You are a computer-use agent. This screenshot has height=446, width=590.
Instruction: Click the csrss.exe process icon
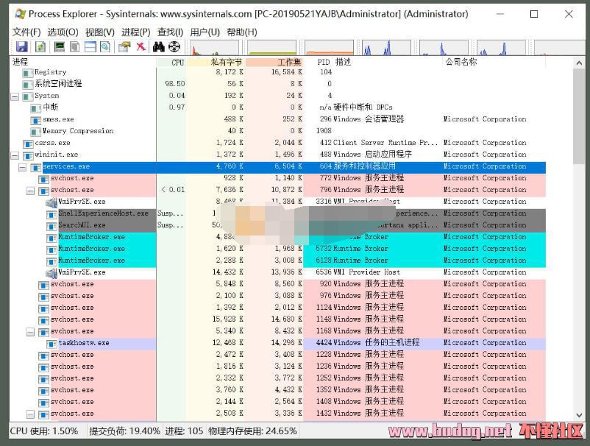click(x=28, y=144)
